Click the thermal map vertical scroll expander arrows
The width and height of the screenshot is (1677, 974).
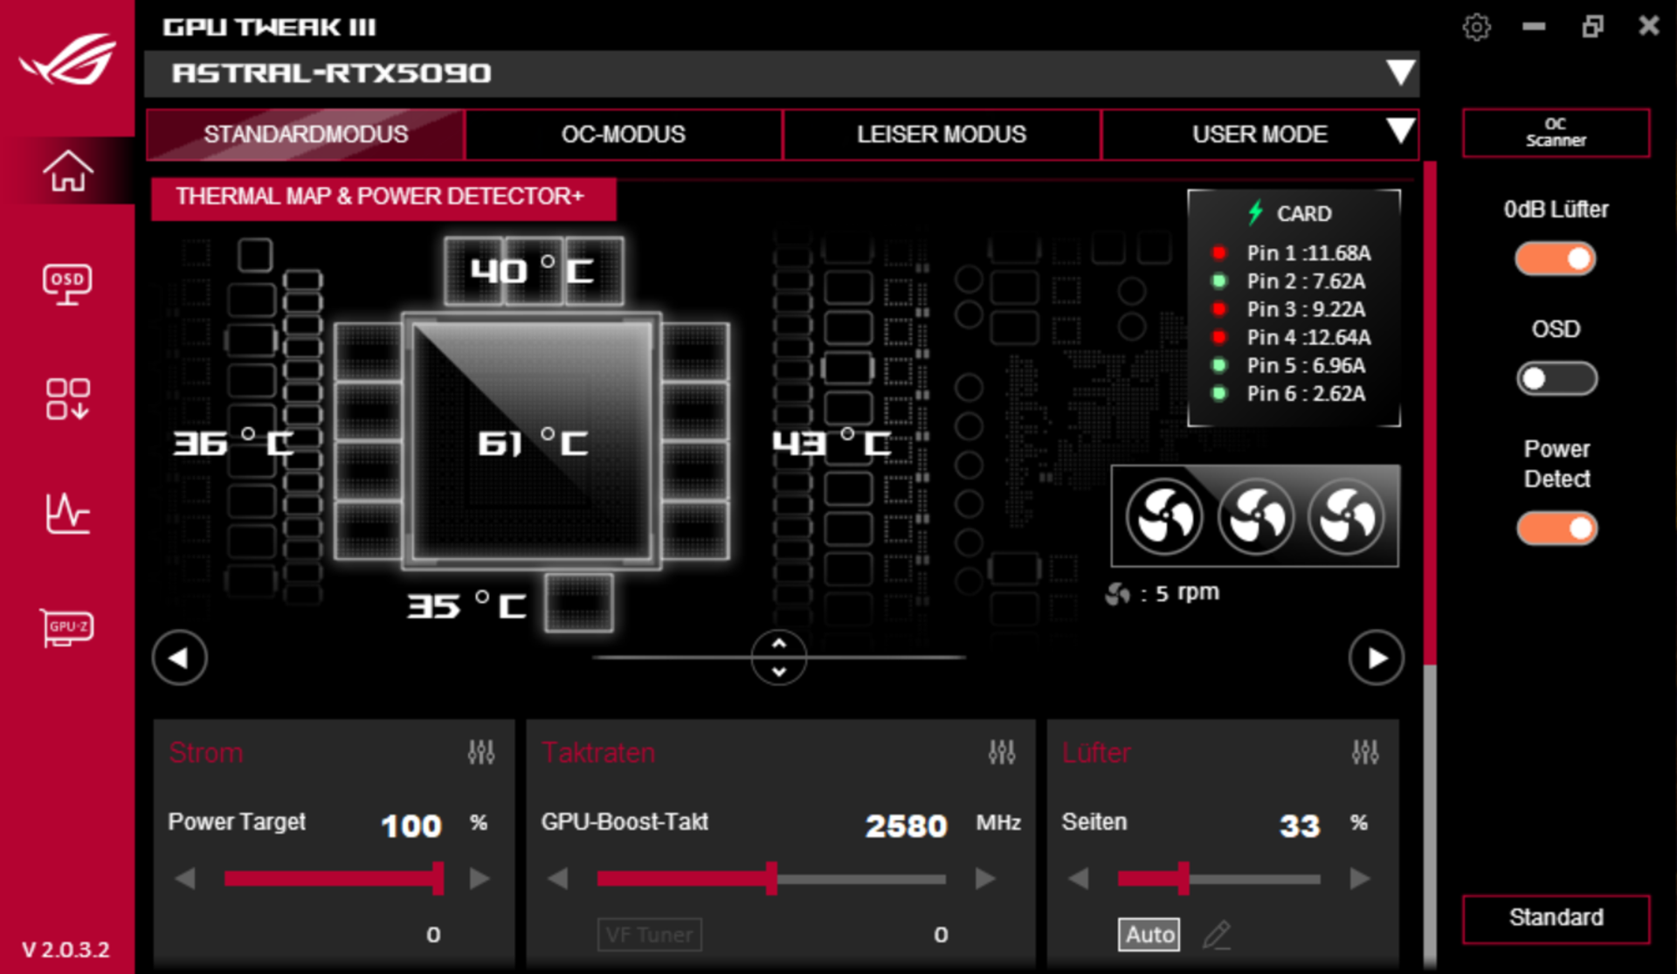776,658
